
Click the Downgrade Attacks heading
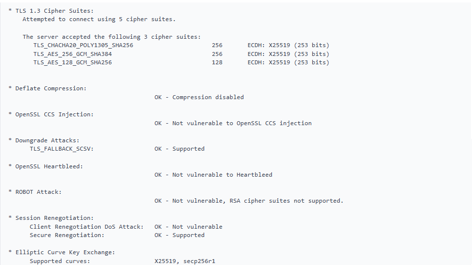click(47, 140)
